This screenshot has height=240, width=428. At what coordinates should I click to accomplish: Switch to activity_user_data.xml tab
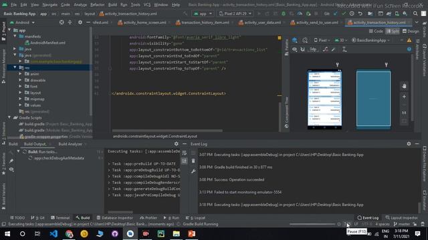pos(260,23)
